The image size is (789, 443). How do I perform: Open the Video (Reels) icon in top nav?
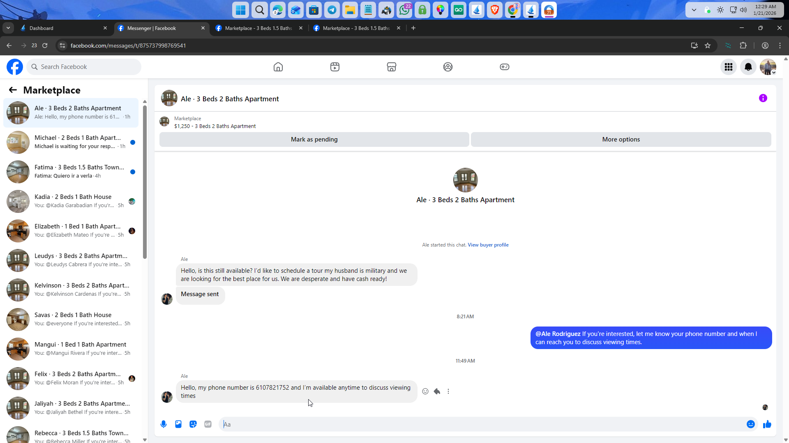tap(335, 67)
